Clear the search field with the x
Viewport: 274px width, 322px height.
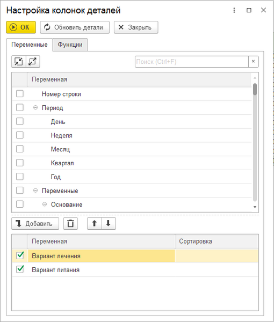253,61
